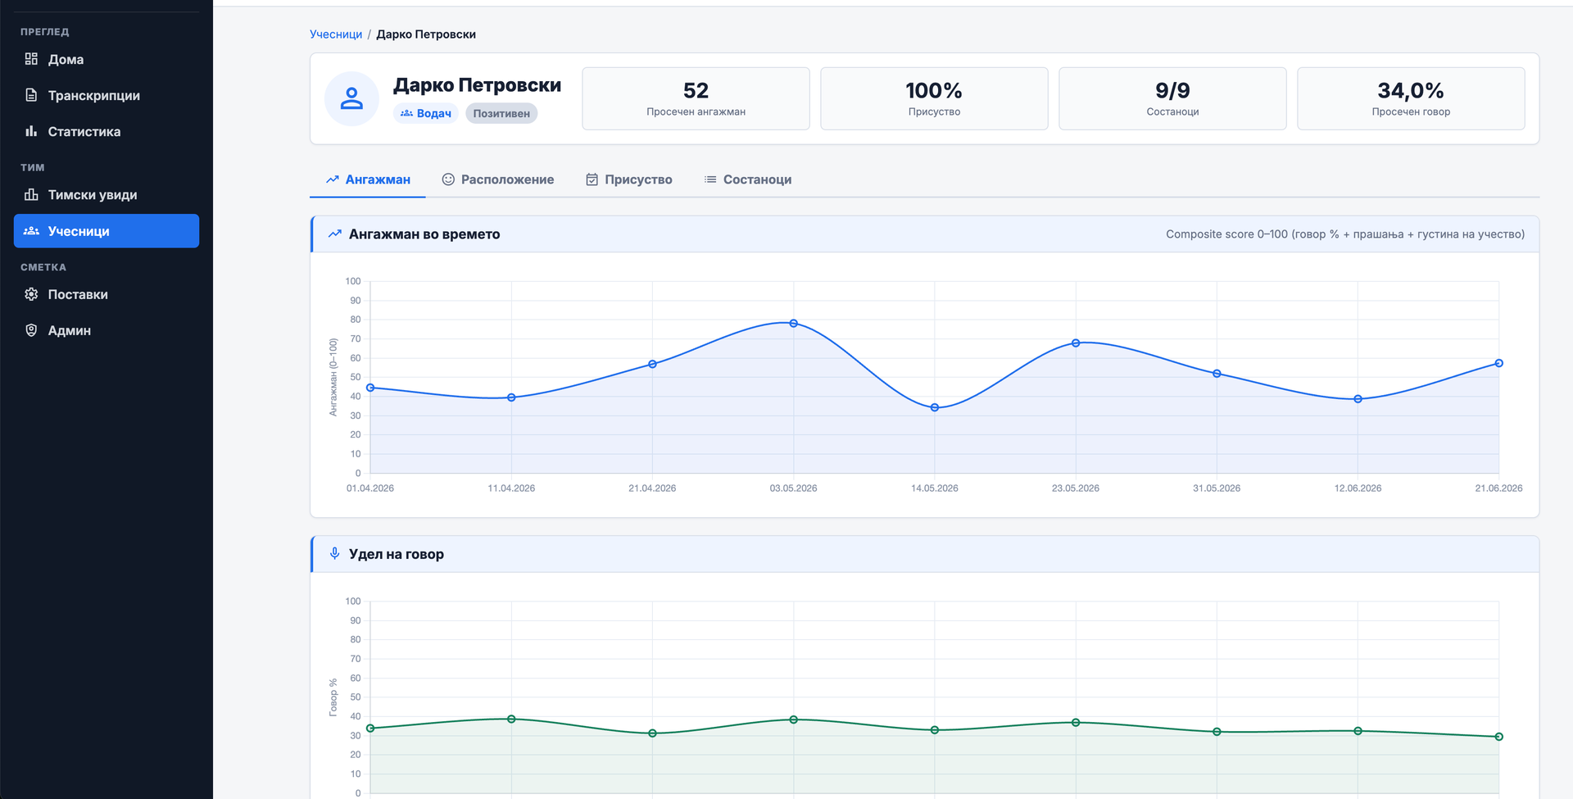Open Поставки settings page
The image size is (1573, 799).
[x=107, y=294]
